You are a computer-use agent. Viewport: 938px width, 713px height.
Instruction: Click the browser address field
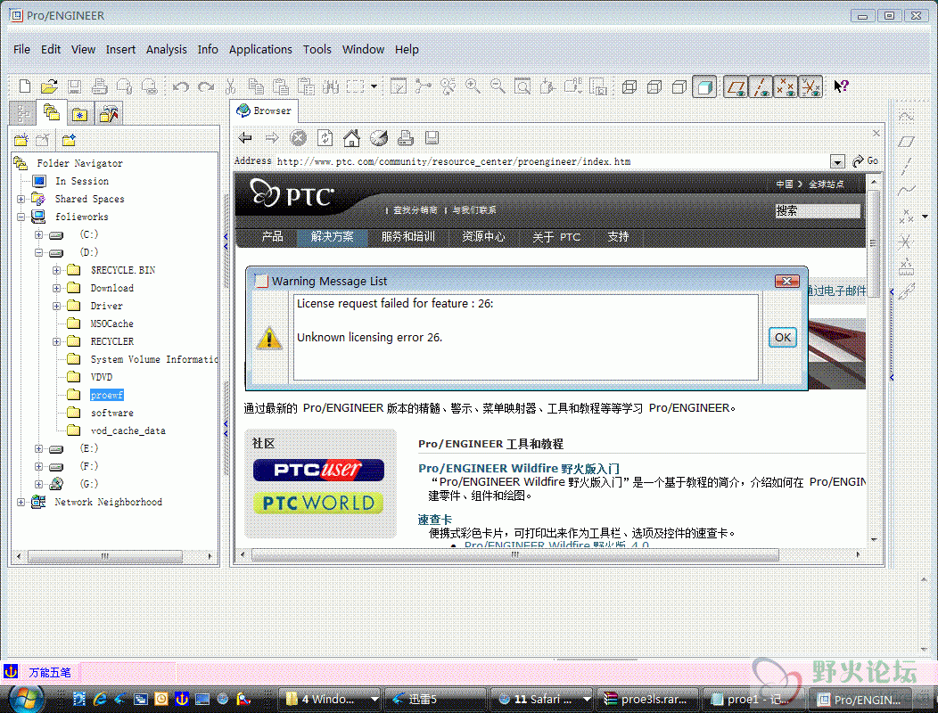[x=552, y=161]
